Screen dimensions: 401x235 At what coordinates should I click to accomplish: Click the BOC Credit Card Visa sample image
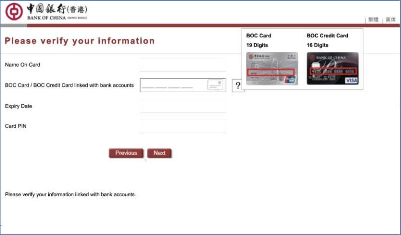333,68
